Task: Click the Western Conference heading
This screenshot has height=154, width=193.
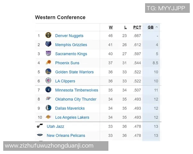Action: click(x=60, y=17)
